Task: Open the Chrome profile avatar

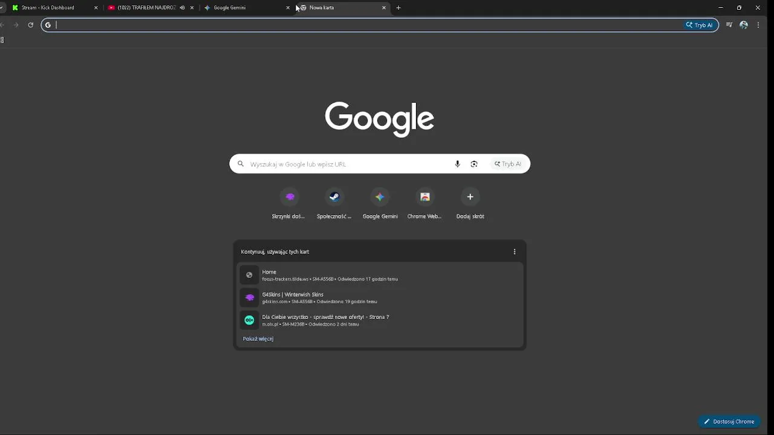Action: 744,25
